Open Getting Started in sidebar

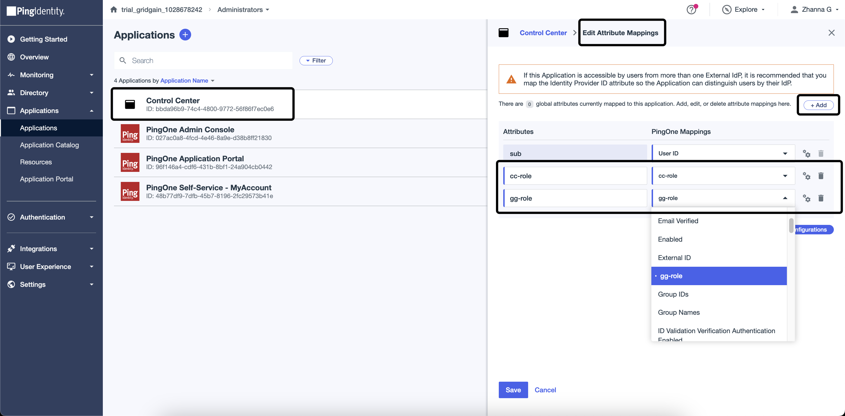44,39
